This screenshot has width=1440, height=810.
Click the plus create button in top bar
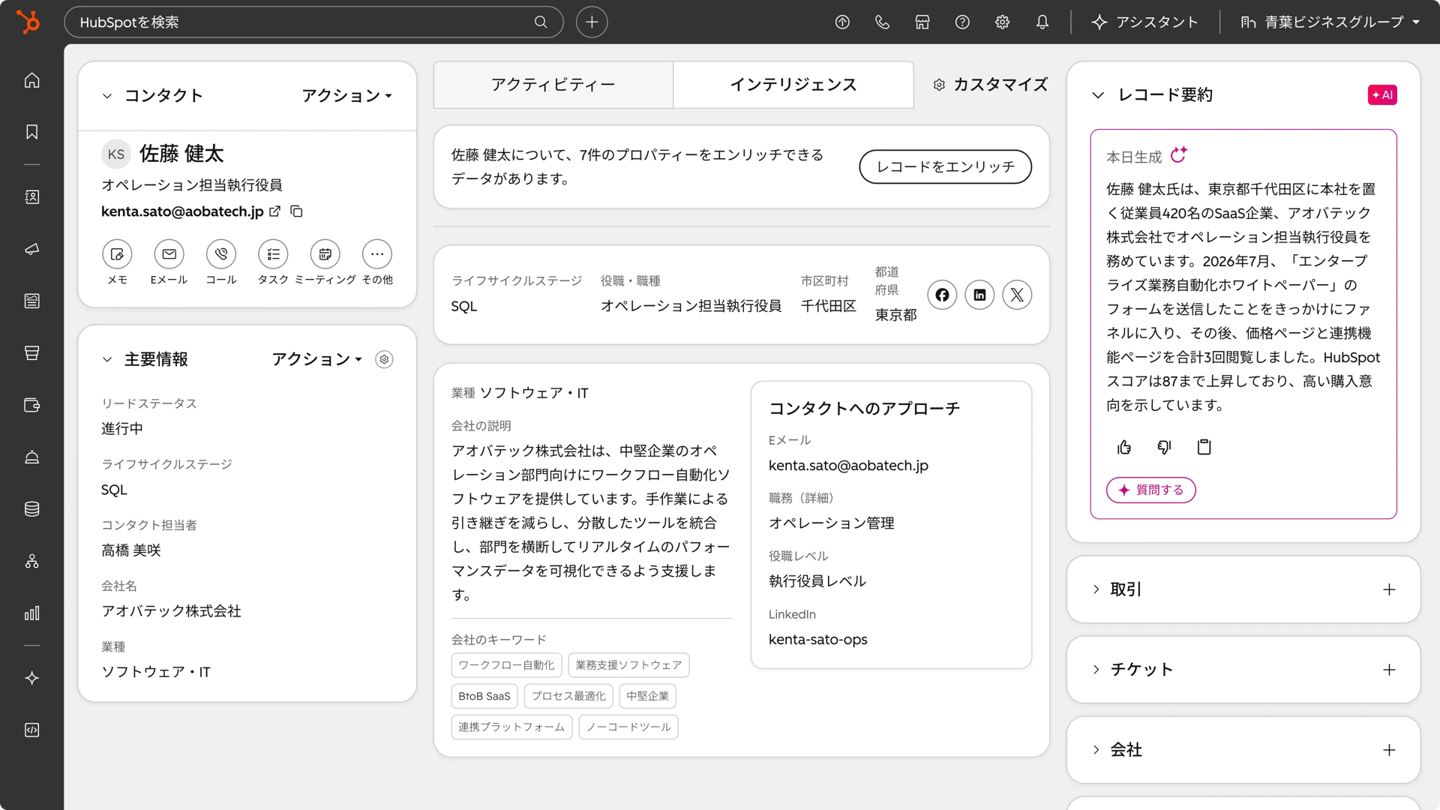coord(592,22)
